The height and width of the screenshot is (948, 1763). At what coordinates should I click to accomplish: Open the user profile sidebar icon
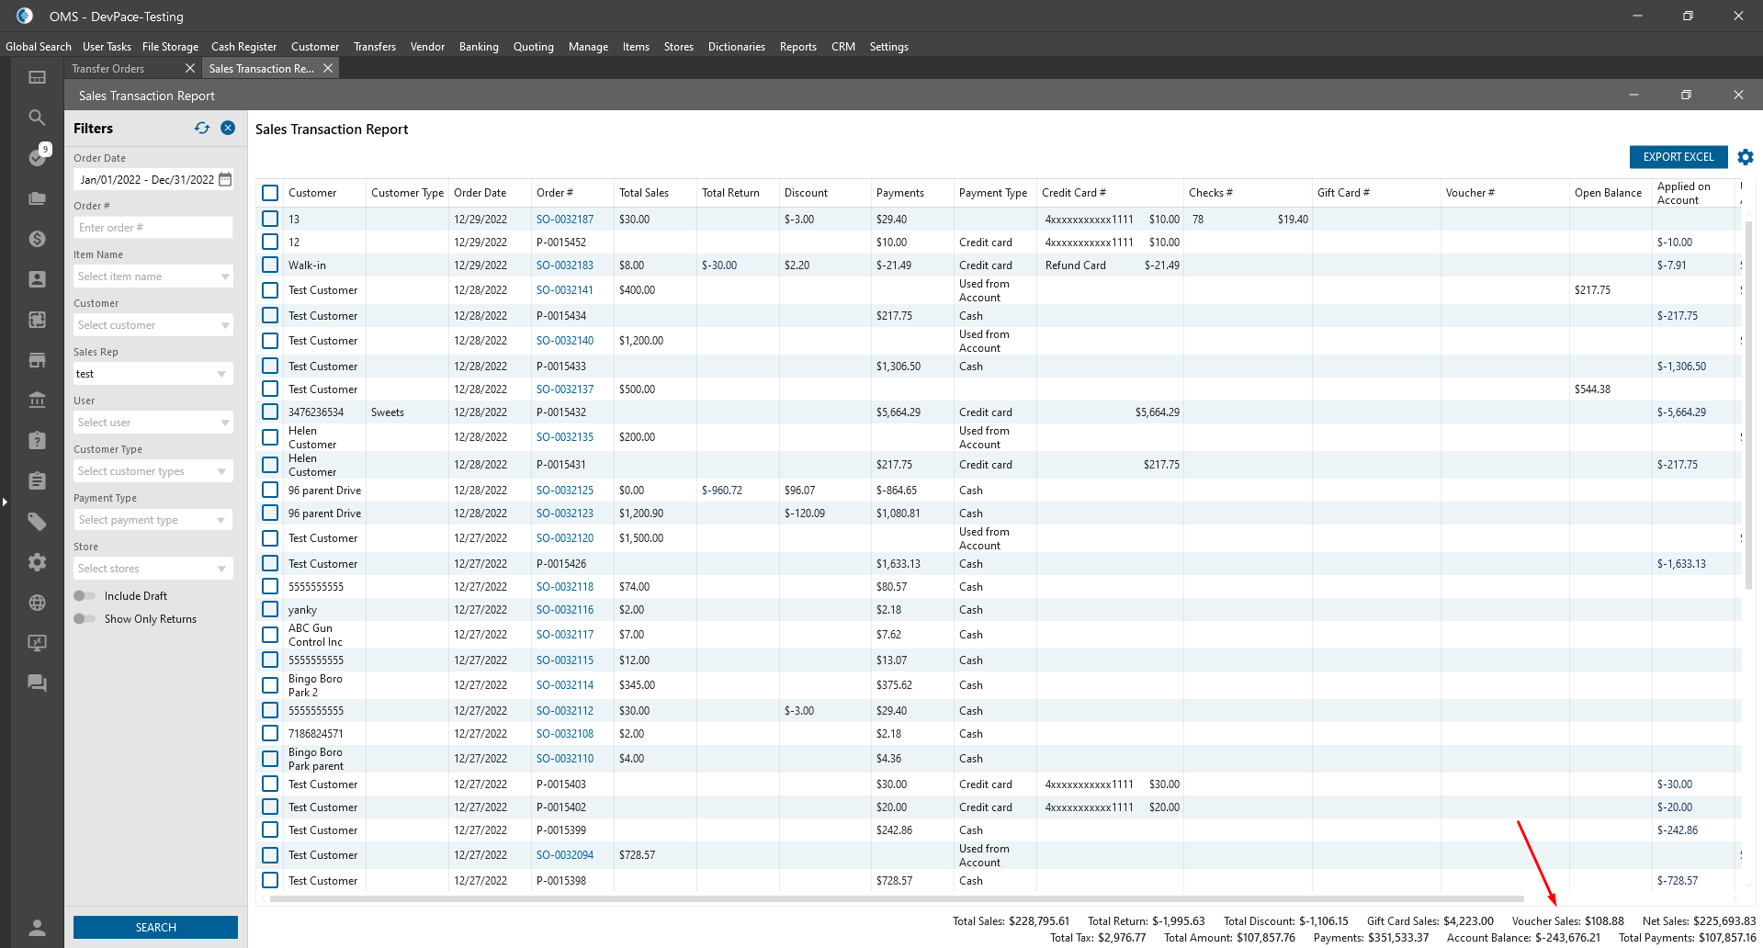point(37,927)
